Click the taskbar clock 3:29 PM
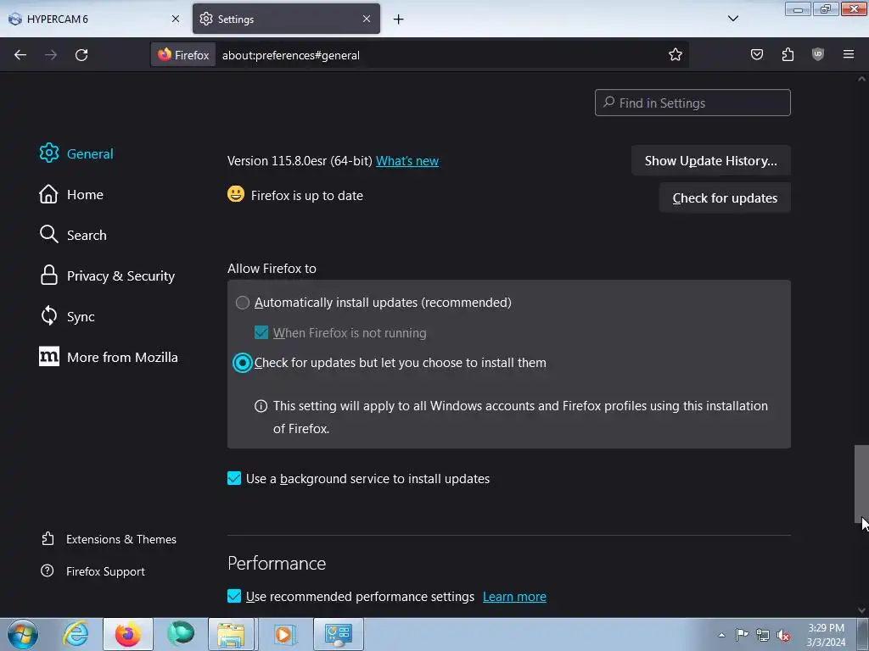The width and height of the screenshot is (869, 651). tap(826, 635)
